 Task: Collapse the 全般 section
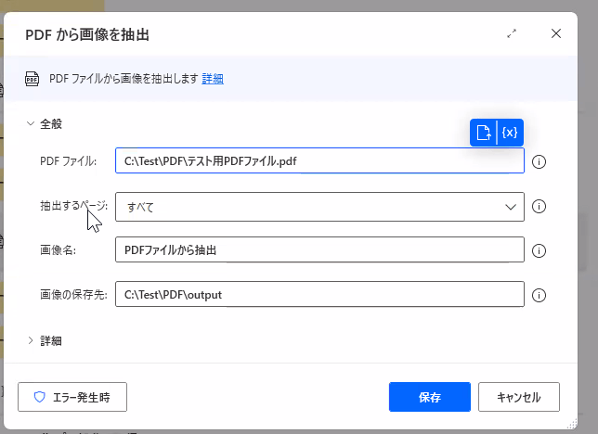[x=31, y=123]
